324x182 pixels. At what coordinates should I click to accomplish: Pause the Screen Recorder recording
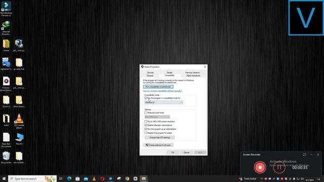click(x=279, y=167)
